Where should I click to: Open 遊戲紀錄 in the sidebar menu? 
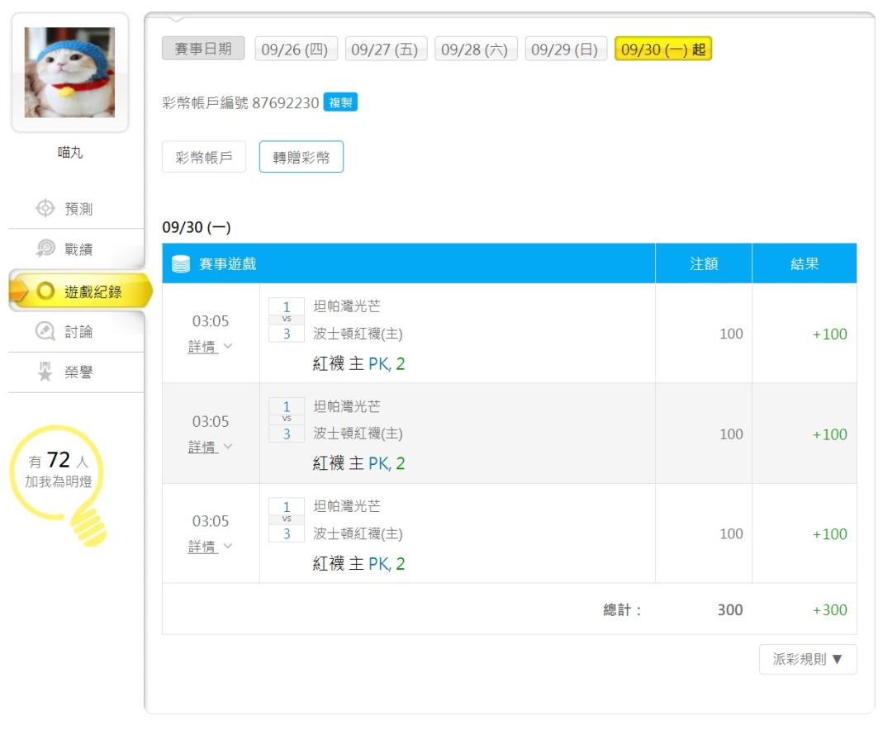[x=80, y=292]
